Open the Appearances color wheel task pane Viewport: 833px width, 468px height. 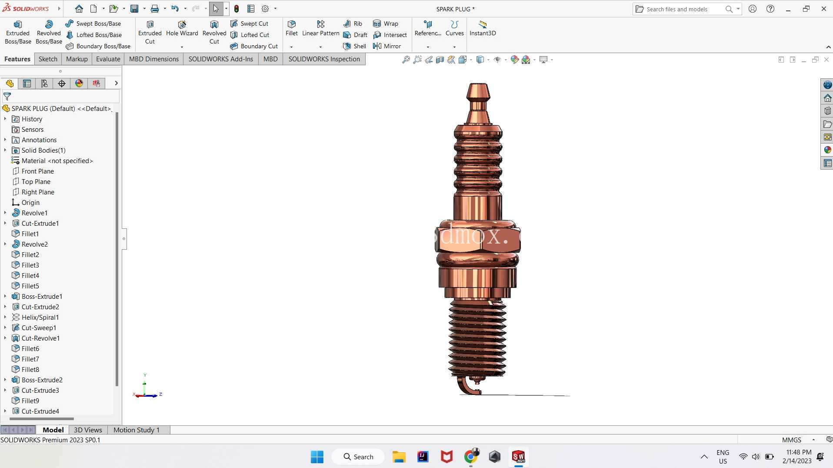(x=827, y=150)
